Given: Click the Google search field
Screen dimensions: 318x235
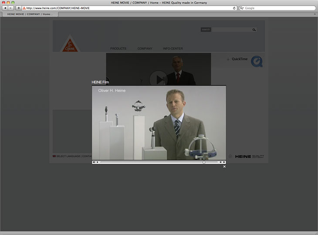Looking at the screenshot, I should point(277,8).
